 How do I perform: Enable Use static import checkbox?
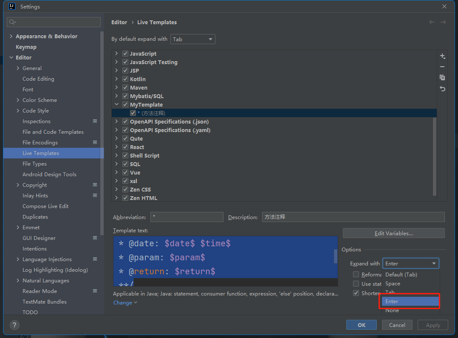click(x=356, y=284)
